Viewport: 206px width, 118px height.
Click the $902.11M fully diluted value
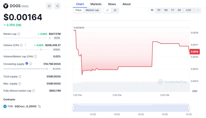tap(55, 91)
